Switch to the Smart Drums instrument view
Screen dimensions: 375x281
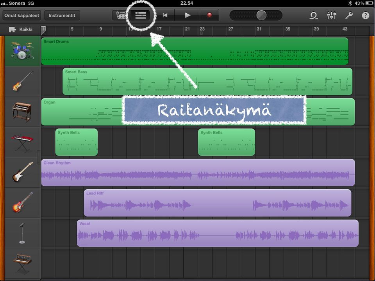point(121,16)
